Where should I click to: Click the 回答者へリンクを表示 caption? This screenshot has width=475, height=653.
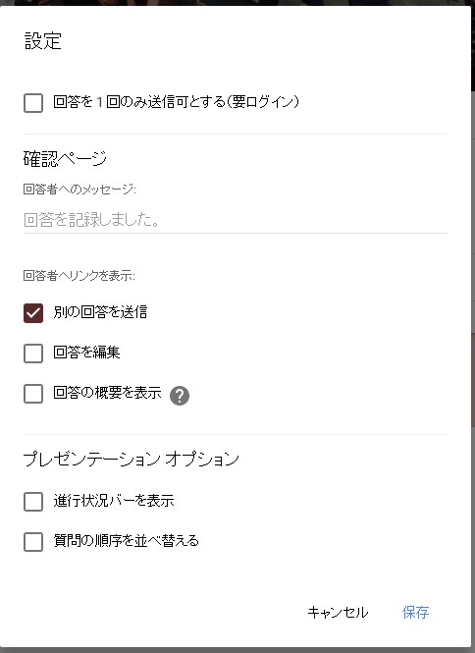(79, 275)
